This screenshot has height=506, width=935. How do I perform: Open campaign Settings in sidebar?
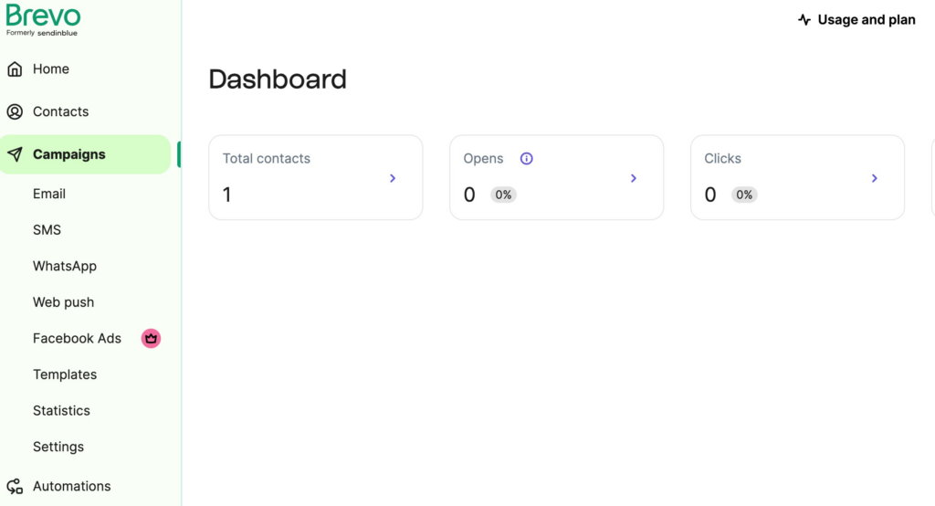pos(58,447)
